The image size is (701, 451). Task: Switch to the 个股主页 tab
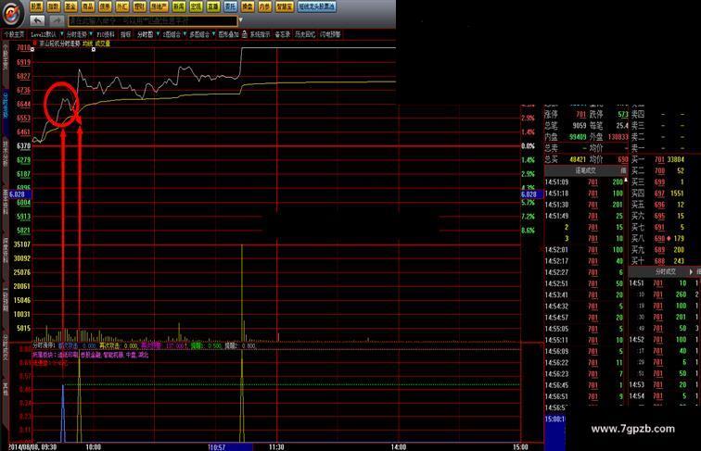(x=14, y=34)
